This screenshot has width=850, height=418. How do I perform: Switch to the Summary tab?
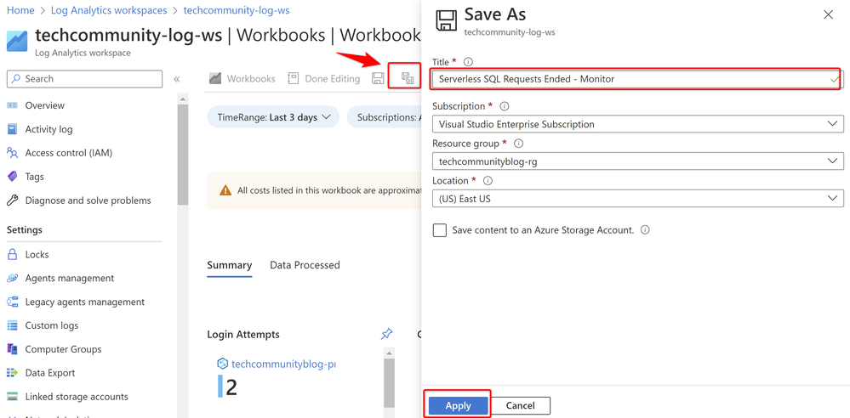pos(230,265)
